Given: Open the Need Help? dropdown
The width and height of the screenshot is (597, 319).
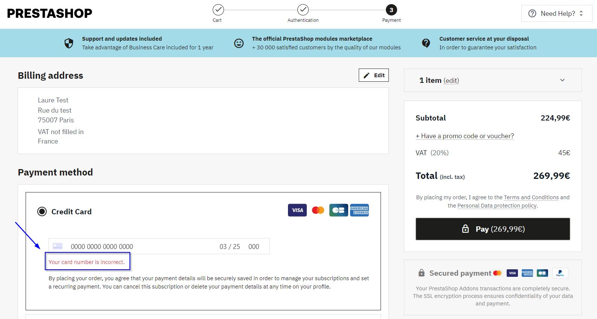Looking at the screenshot, I should [x=556, y=14].
